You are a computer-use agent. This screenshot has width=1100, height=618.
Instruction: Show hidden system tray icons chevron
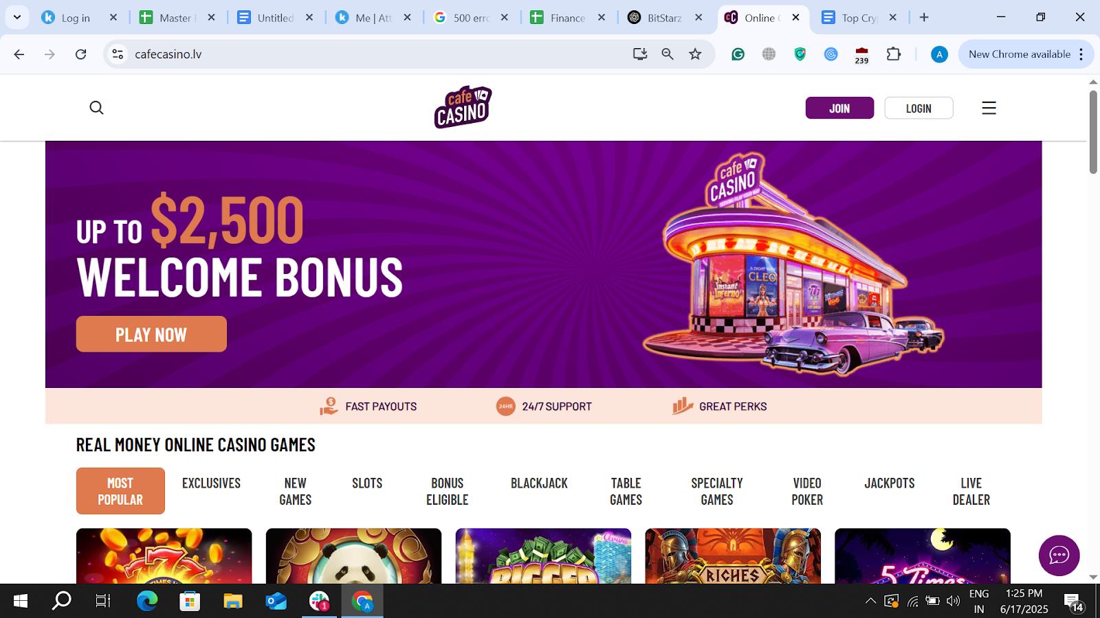click(870, 601)
